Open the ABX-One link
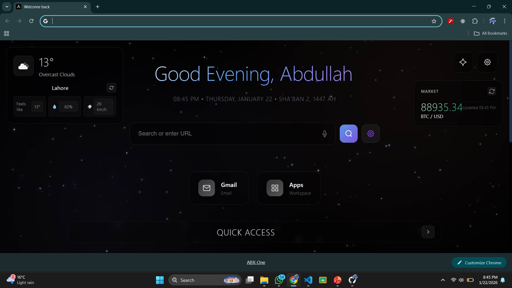The image size is (512, 288). click(x=256, y=262)
